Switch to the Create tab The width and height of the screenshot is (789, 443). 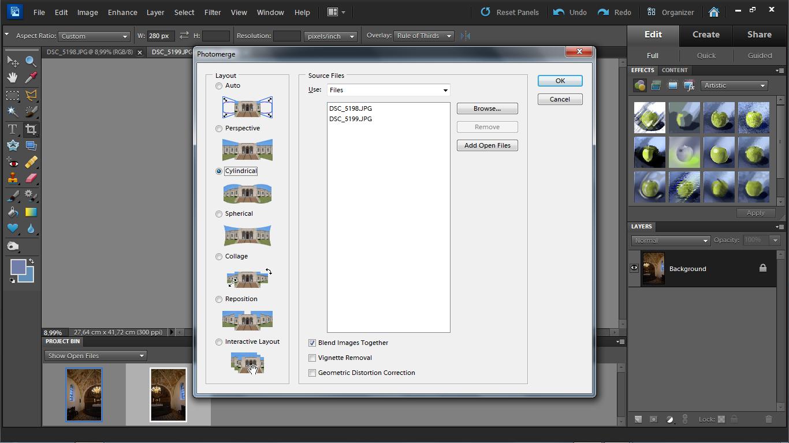pos(706,35)
